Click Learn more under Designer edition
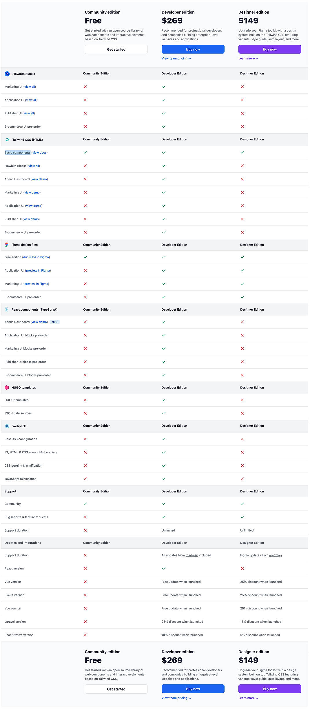The height and width of the screenshot is (709, 310). click(248, 58)
